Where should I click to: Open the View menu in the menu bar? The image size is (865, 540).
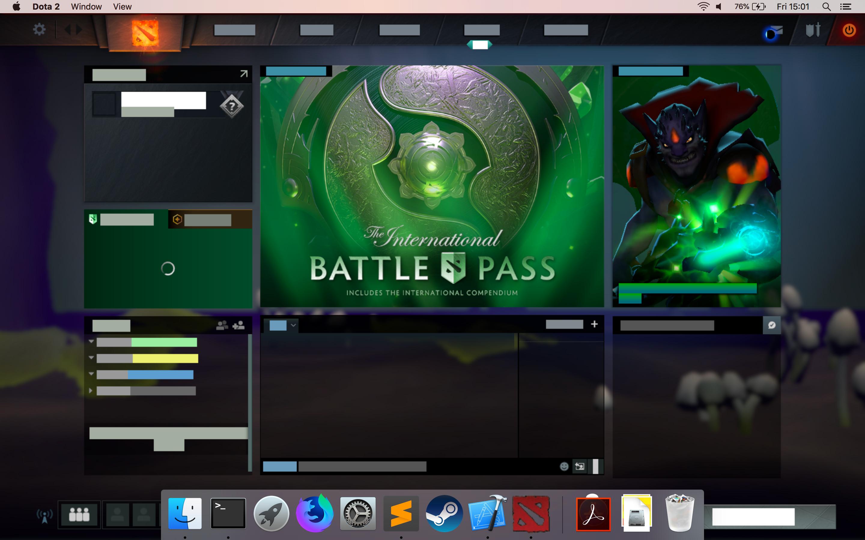point(122,6)
